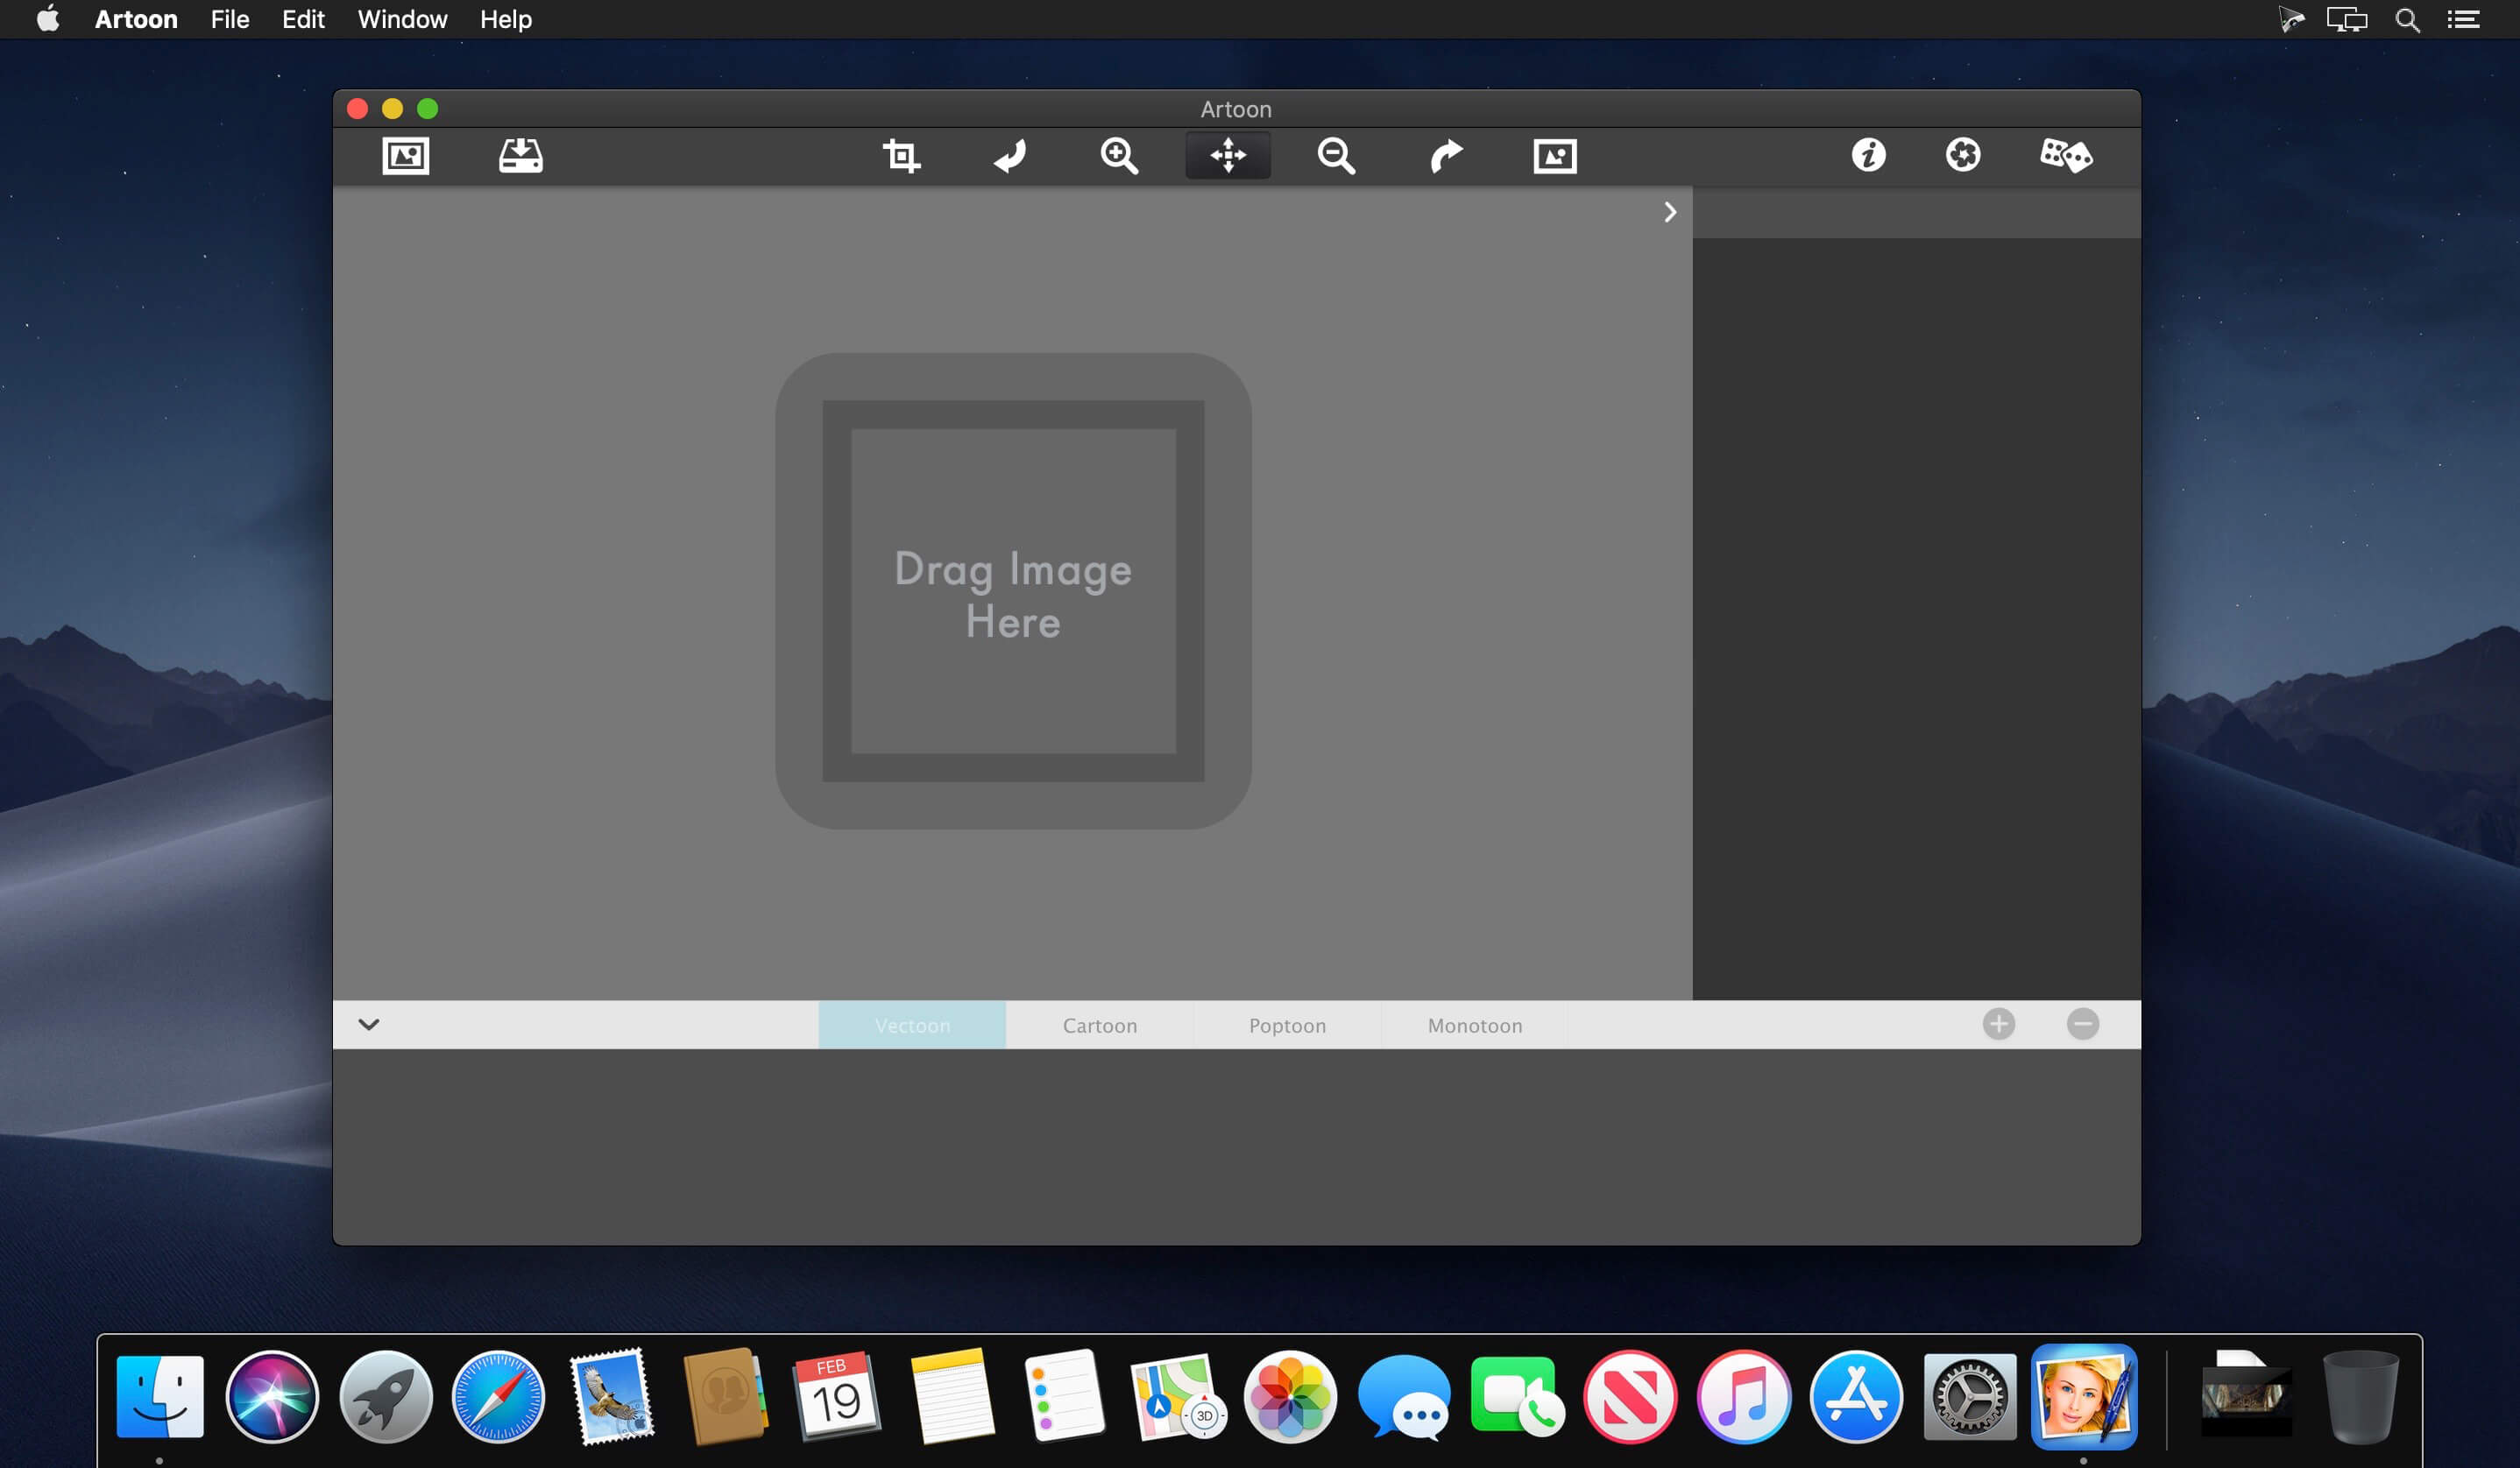Click the zoom in magnifier icon

pos(1119,156)
